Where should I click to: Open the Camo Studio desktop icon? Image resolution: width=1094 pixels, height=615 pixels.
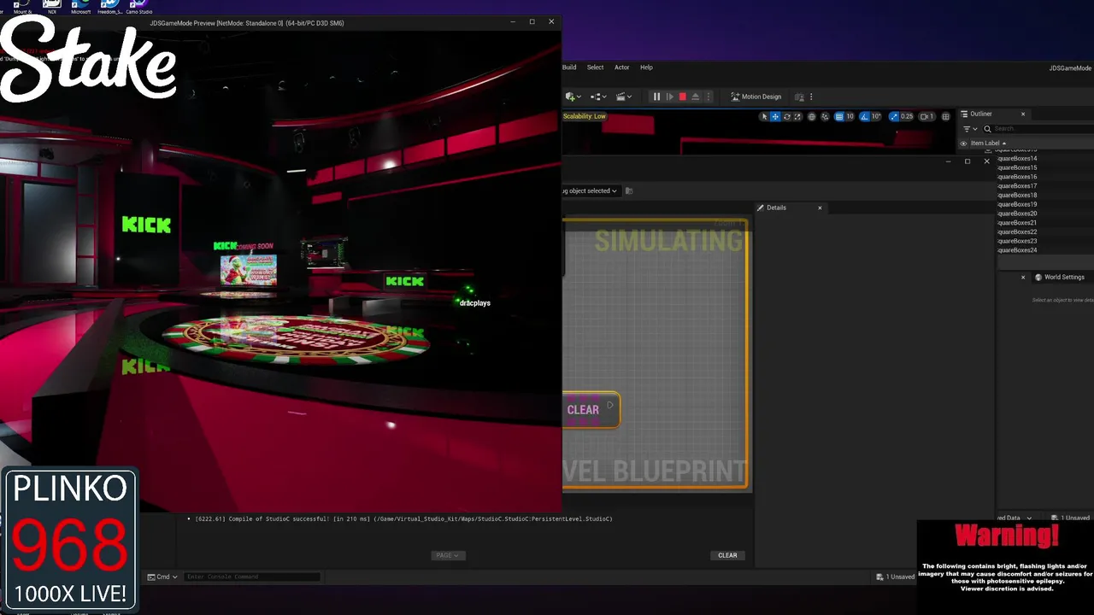[x=139, y=7]
